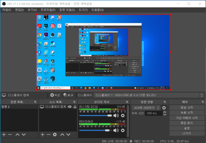Screen dimensions: 206x143
Task: Select 디스플레이 캡쳐 source row
Action: (x=58, y=107)
